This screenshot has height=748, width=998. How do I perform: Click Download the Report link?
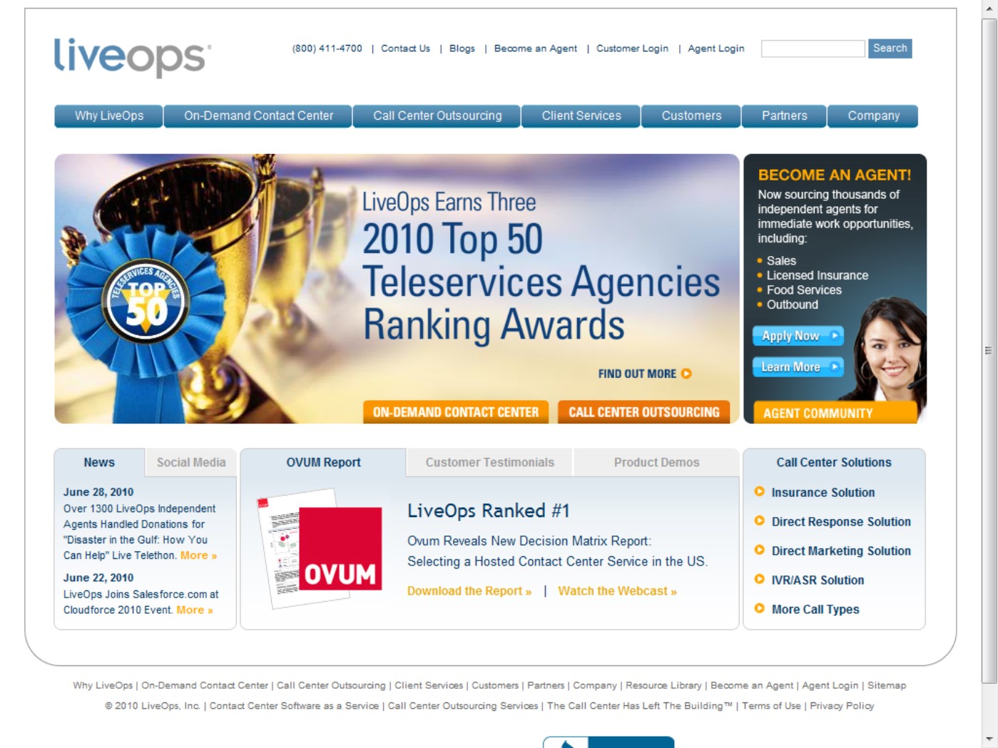point(469,591)
